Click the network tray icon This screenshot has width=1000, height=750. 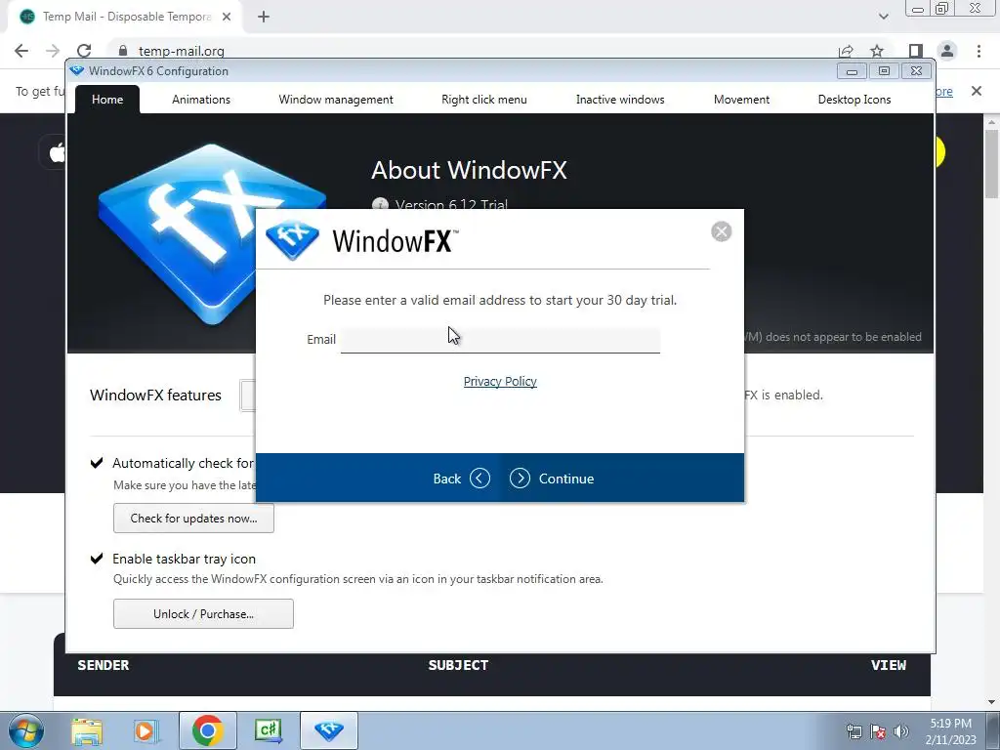(x=854, y=731)
